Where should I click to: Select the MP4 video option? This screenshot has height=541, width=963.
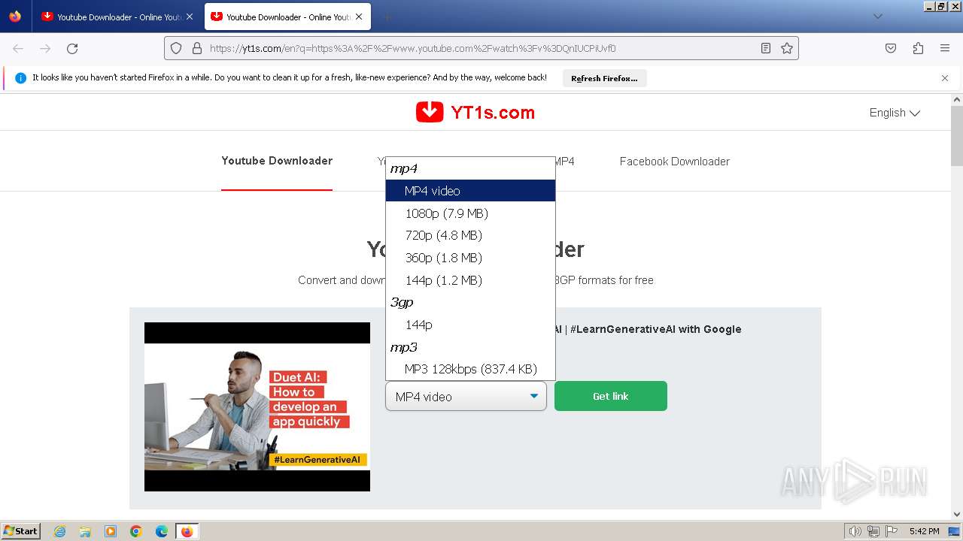470,191
